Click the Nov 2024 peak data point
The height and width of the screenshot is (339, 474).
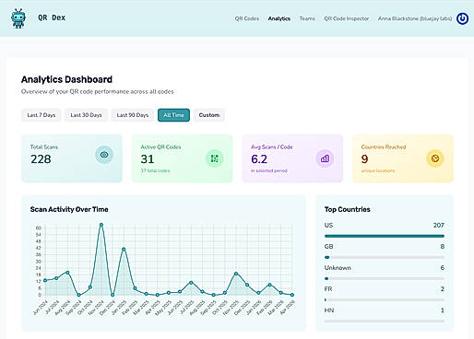pyautogui.click(x=101, y=225)
